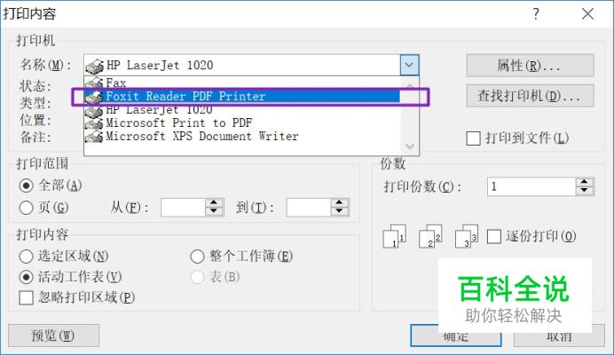Click the second collate page-stack icon
Image resolution: width=614 pixels, height=355 pixels.
coord(430,236)
